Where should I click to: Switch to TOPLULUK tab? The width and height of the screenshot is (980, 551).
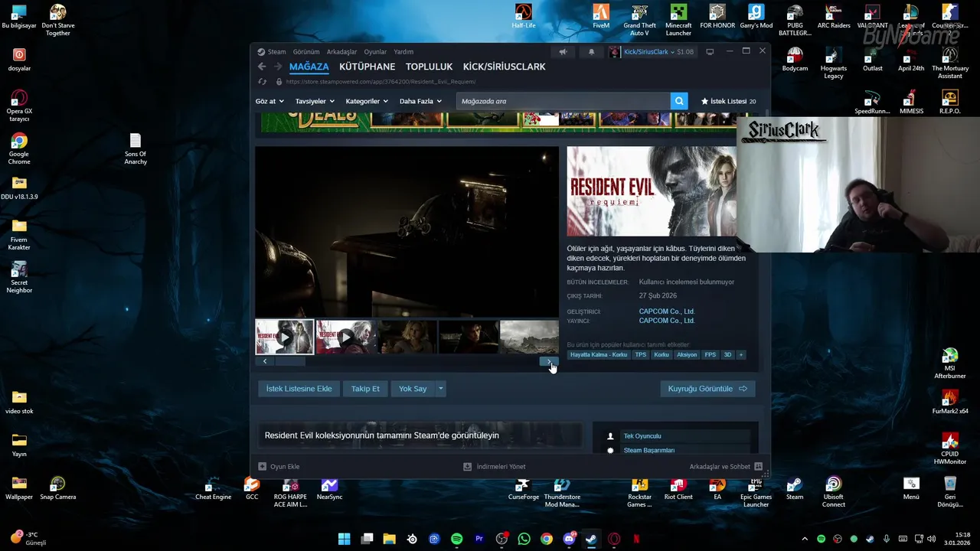pos(429,67)
